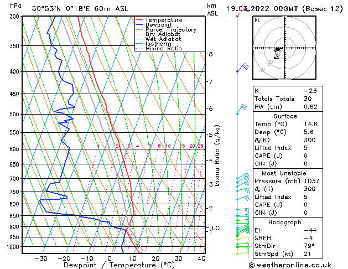Click the Isotherm legend entry
The image size is (348, 269).
click(x=153, y=44)
